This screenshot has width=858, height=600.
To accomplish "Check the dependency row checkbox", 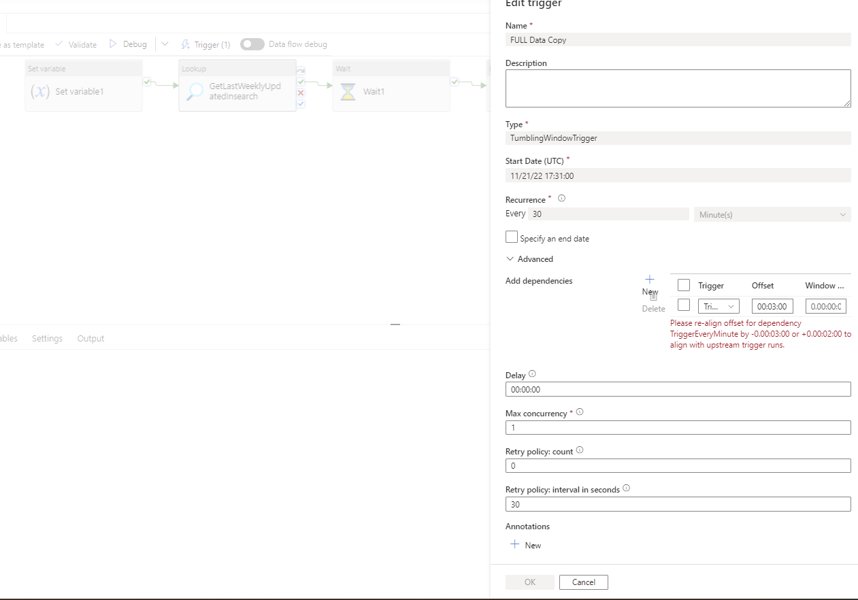I will (684, 305).
